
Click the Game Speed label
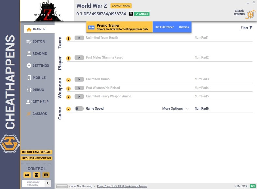[95, 109]
